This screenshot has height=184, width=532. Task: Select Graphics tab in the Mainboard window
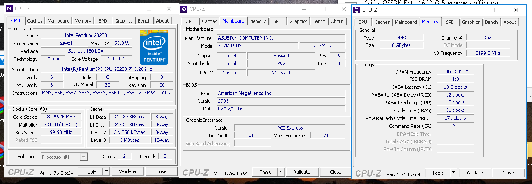[298, 21]
